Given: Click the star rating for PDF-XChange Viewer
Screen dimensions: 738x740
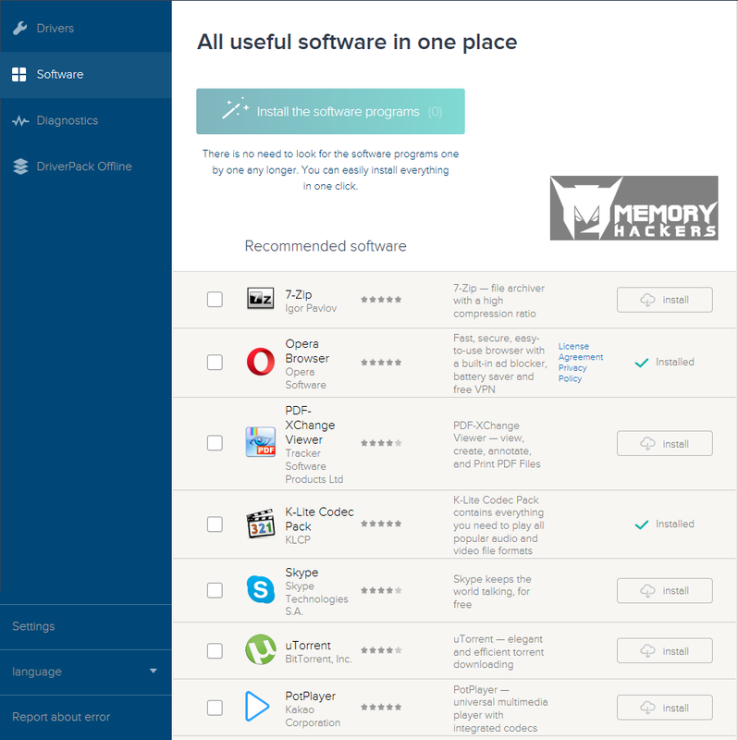Looking at the screenshot, I should (x=381, y=443).
